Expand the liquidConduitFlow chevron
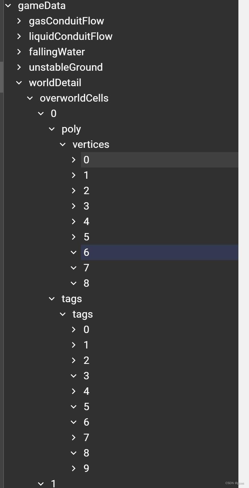Image resolution: width=249 pixels, height=488 pixels. pyautogui.click(x=19, y=36)
